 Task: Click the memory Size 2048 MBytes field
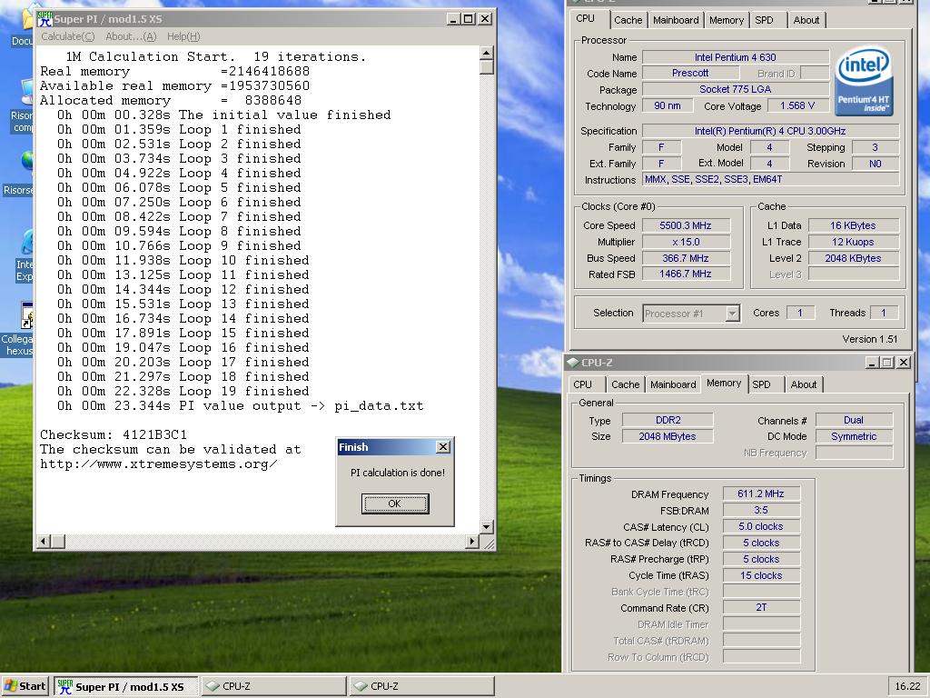pos(668,436)
